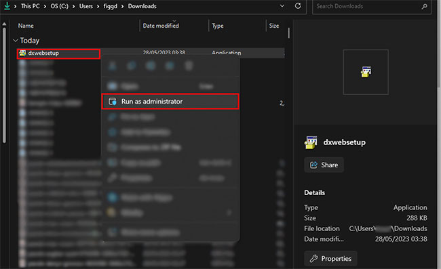Click the Date modified value in details pane
441x269 pixels.
coord(401,239)
